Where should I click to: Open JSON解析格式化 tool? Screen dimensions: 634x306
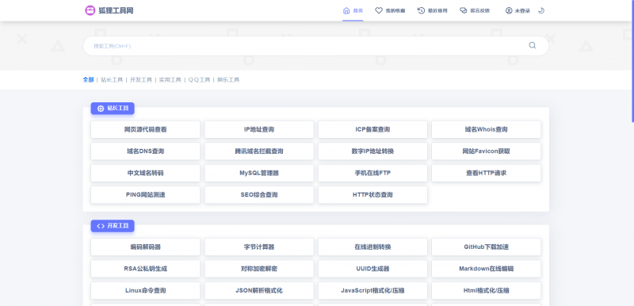coord(259,291)
